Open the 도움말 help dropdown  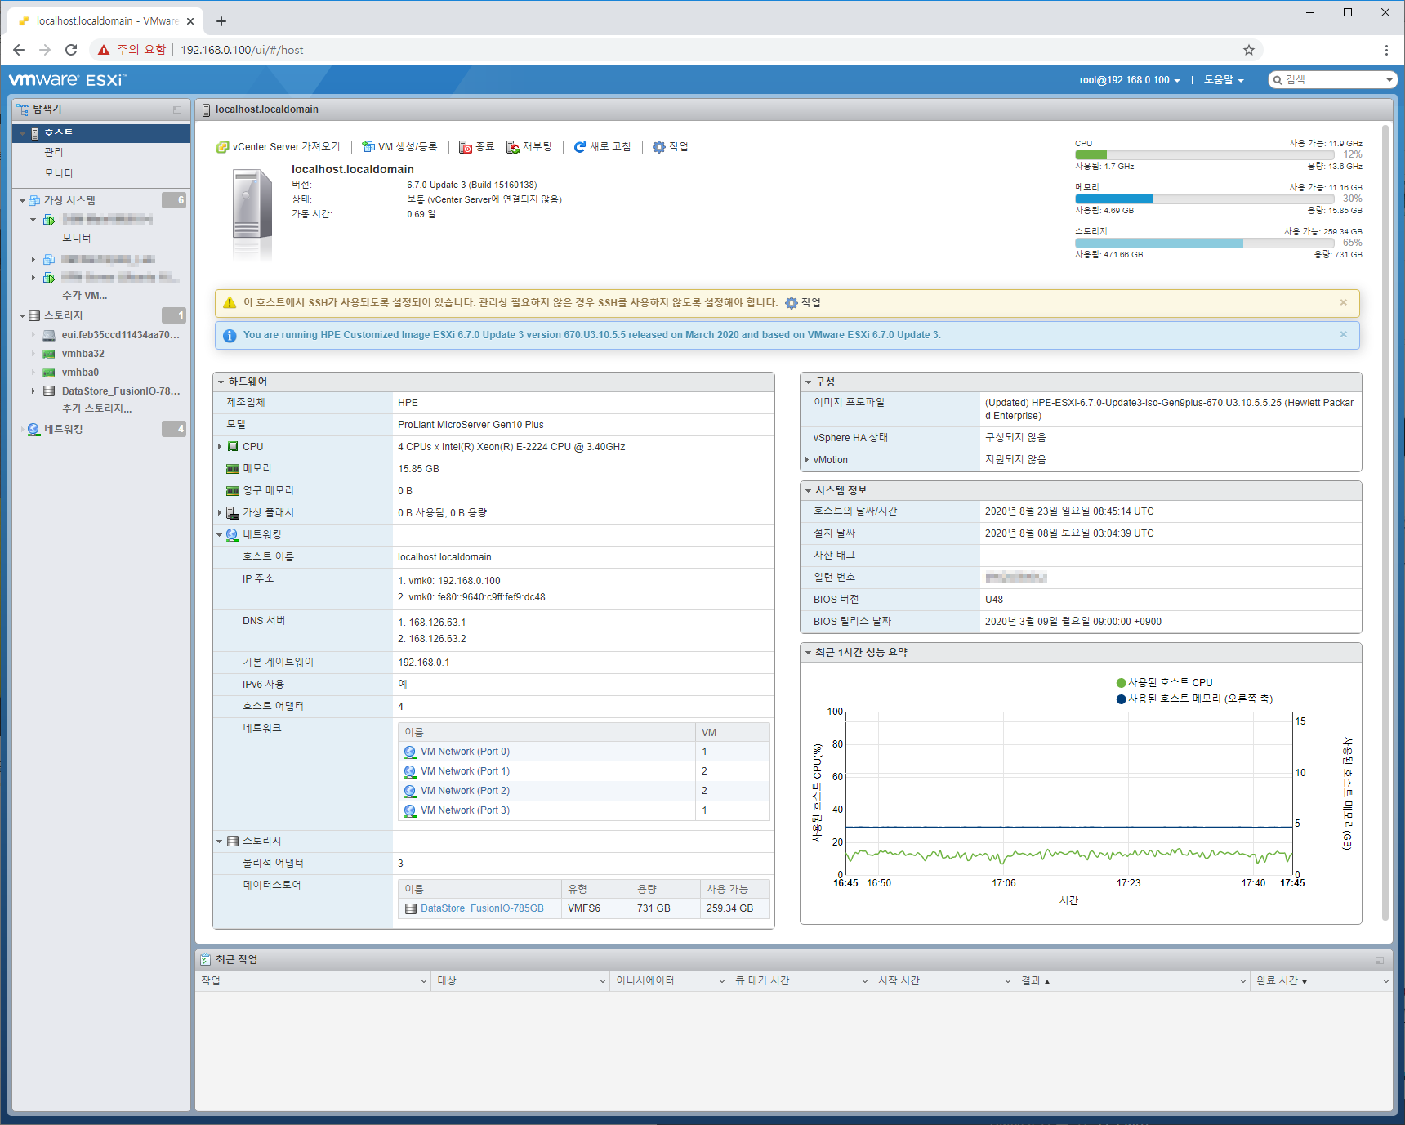tap(1224, 80)
